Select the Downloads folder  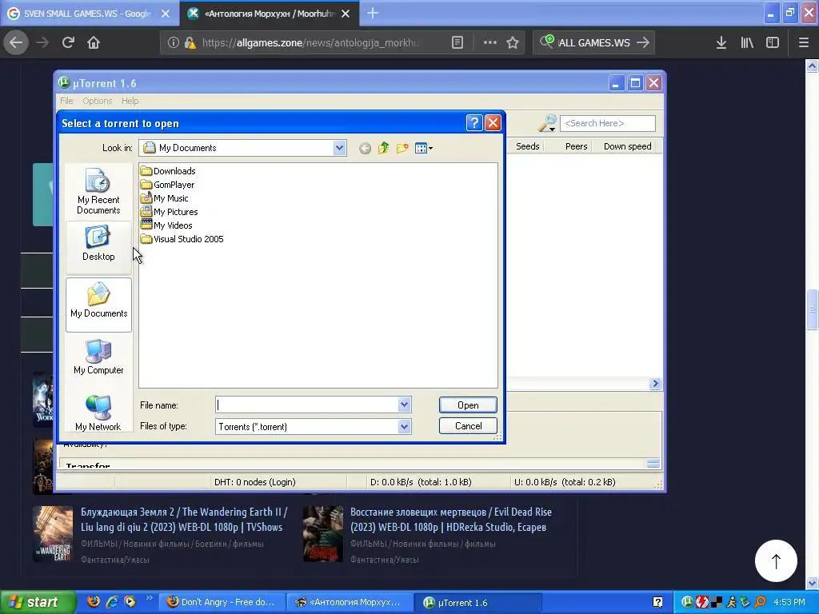coord(168,171)
